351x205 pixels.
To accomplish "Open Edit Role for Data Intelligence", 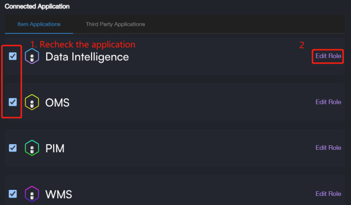I will [x=328, y=56].
